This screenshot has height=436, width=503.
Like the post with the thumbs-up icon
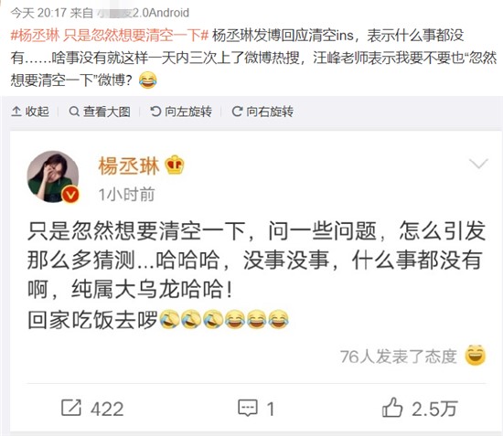pyautogui.click(x=392, y=407)
